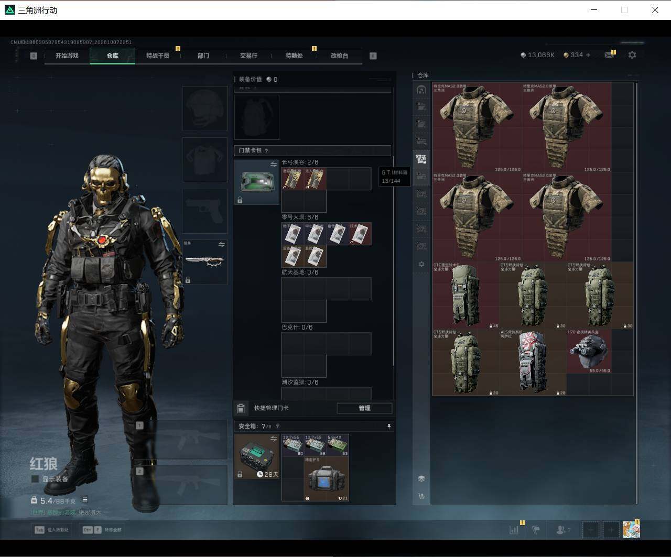Image resolution: width=671 pixels, height=557 pixels.
Task: Open the mail inbox icon
Action: point(609,55)
